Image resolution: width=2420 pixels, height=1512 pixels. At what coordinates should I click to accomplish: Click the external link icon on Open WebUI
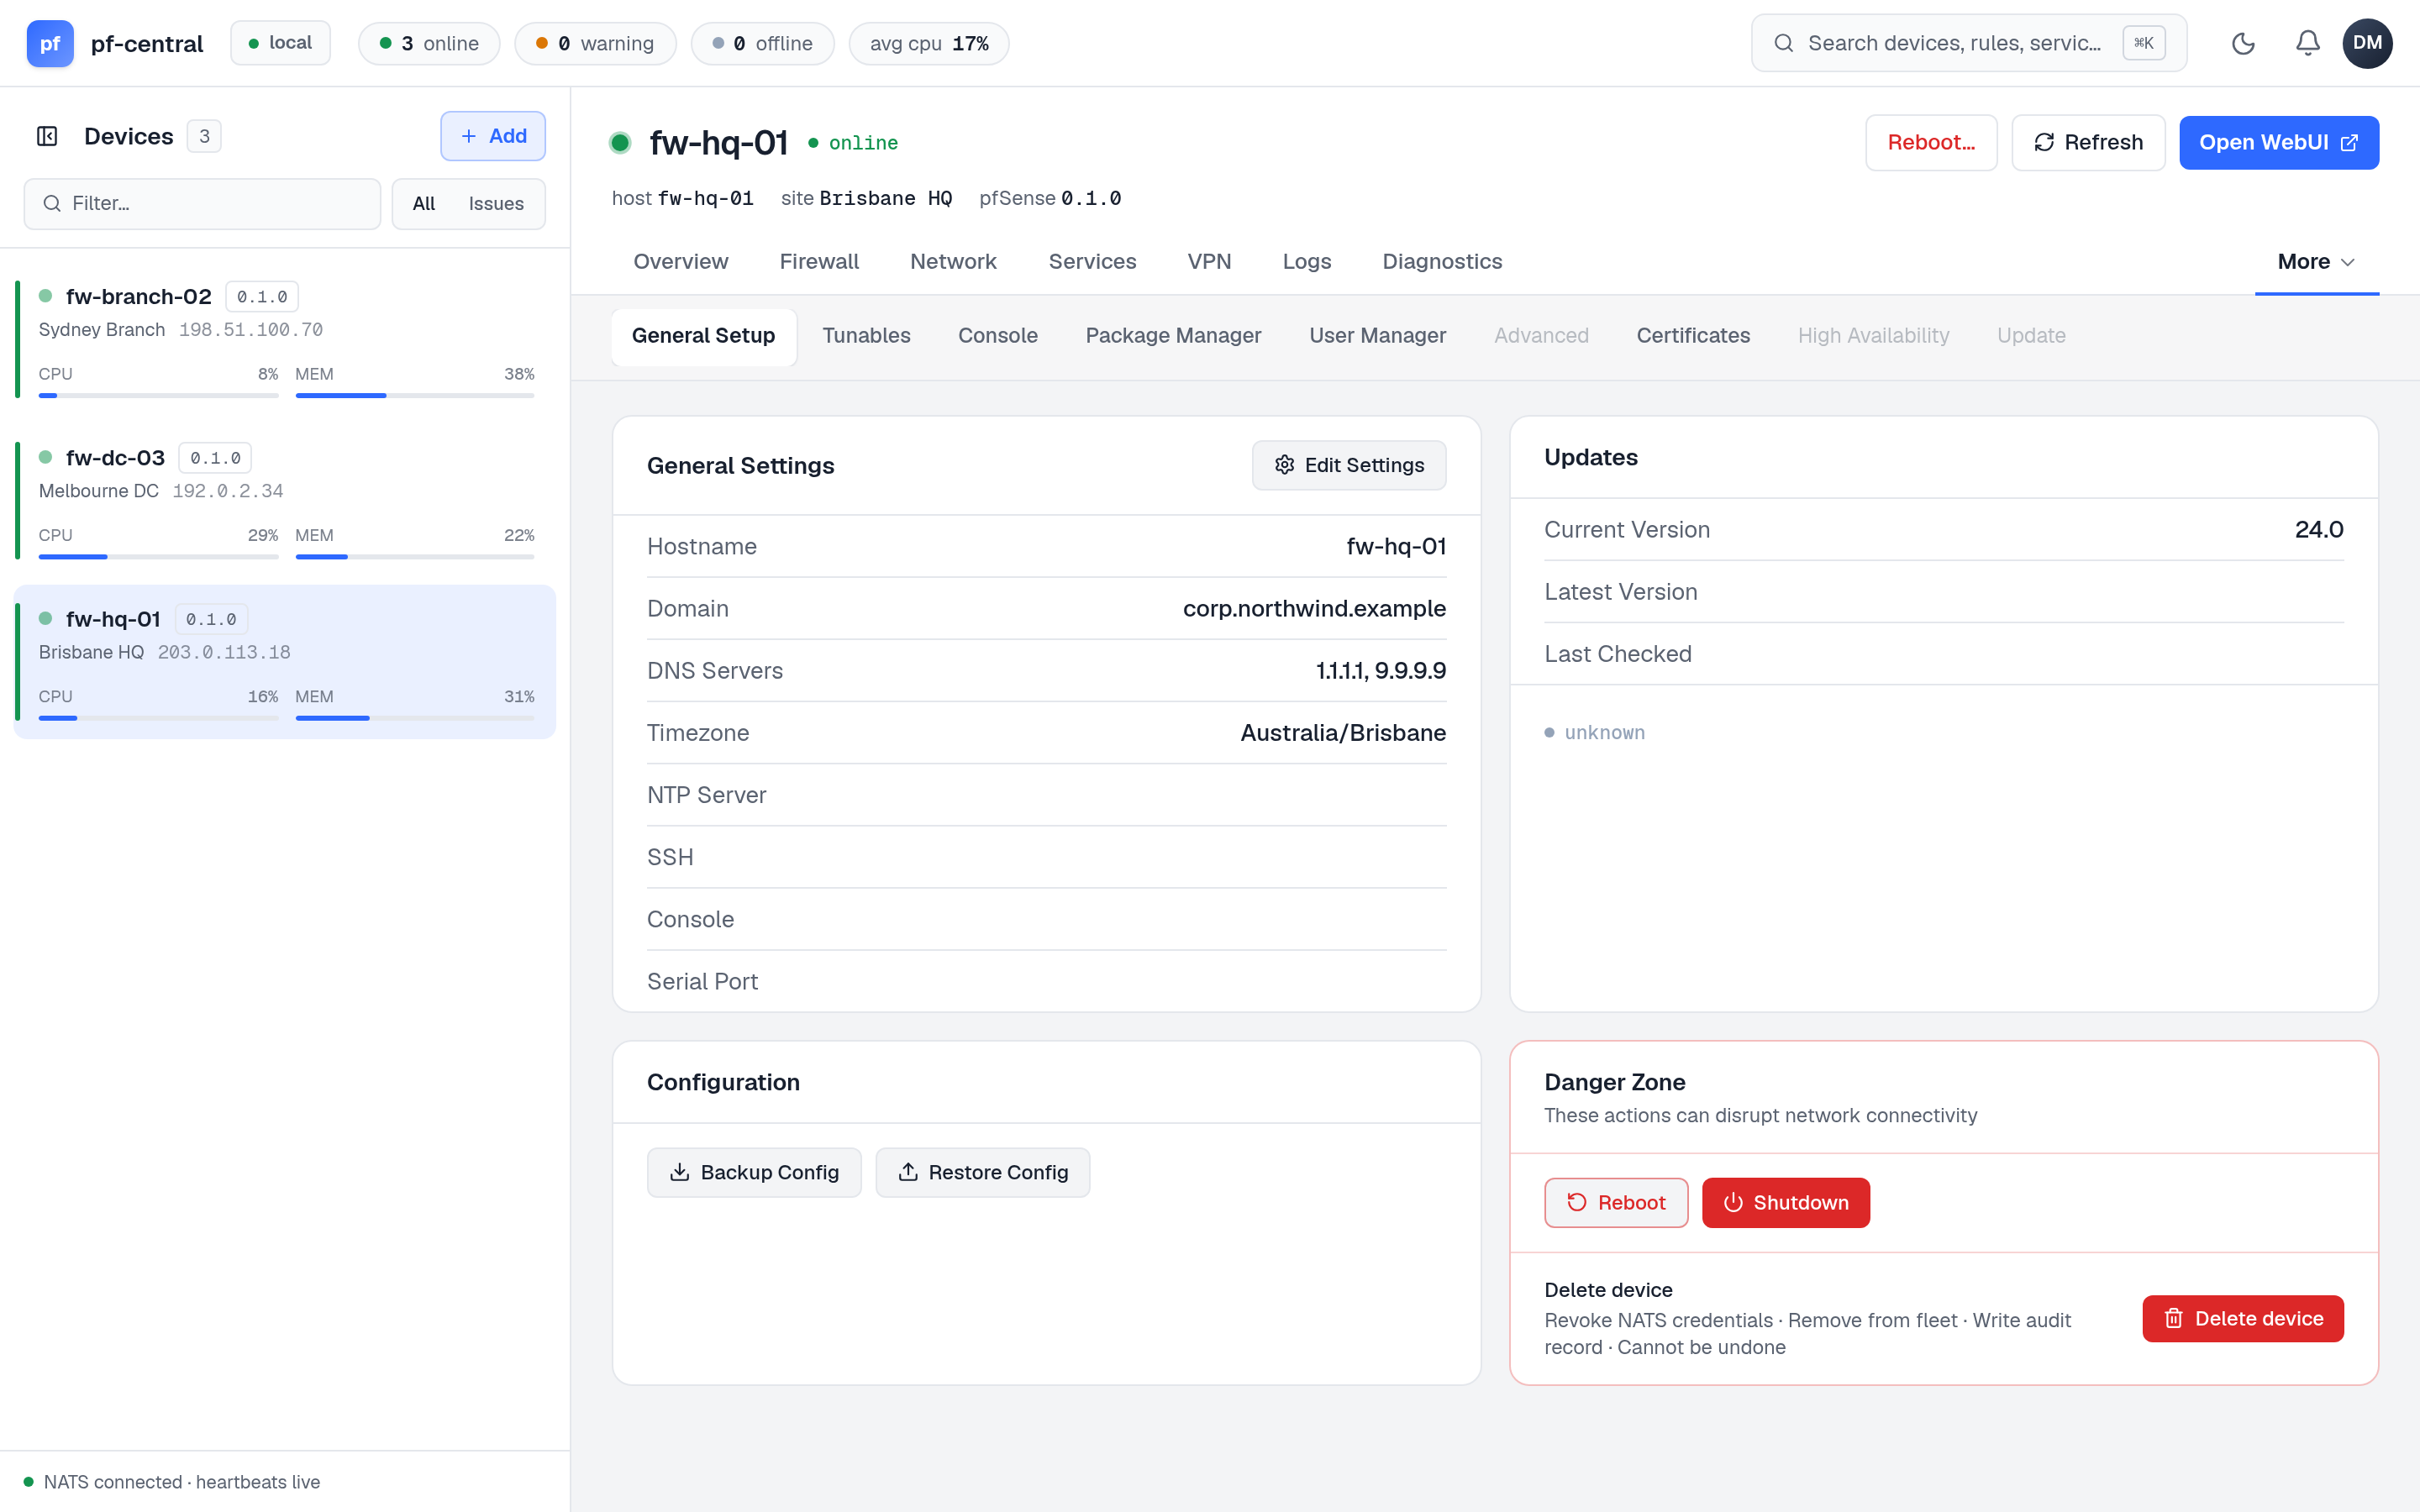[2350, 143]
